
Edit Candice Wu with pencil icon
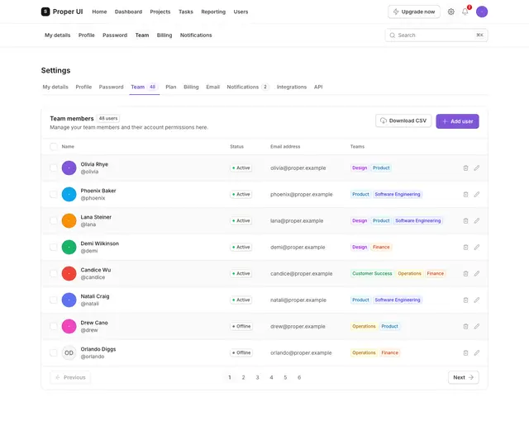point(476,273)
